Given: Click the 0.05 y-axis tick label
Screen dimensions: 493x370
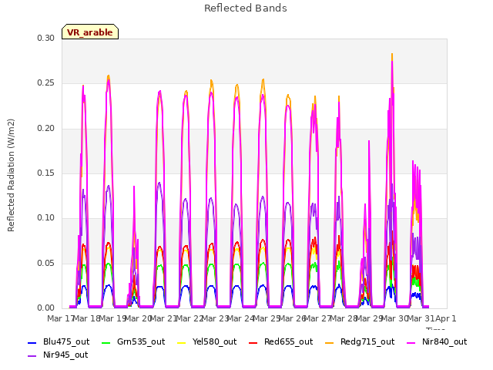Looking at the screenshot, I should [46, 263].
